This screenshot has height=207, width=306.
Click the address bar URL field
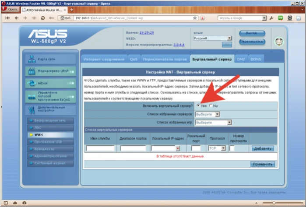tap(133, 18)
